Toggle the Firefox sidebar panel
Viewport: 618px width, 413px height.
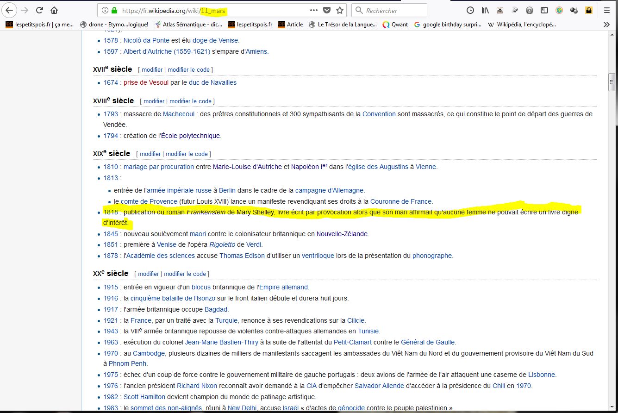click(x=544, y=10)
